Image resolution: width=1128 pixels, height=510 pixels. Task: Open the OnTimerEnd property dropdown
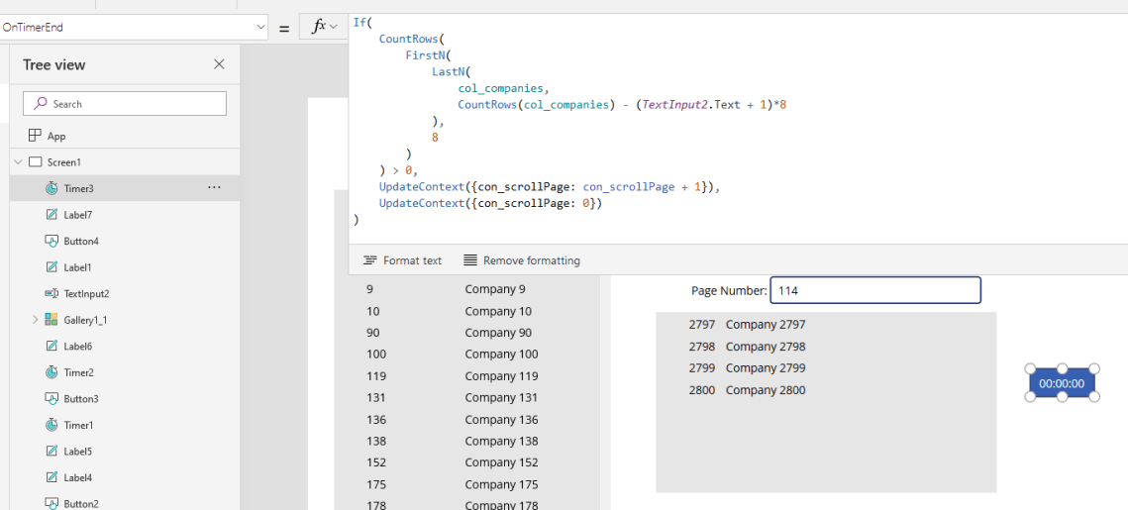[x=261, y=28]
